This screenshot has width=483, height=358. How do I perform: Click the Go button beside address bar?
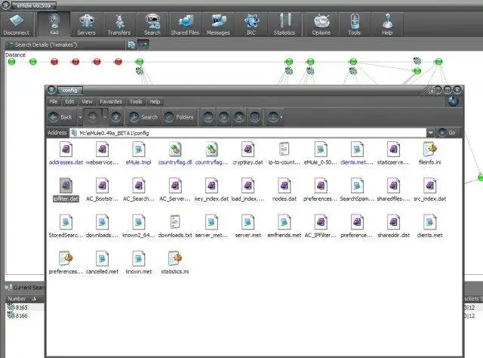click(448, 133)
